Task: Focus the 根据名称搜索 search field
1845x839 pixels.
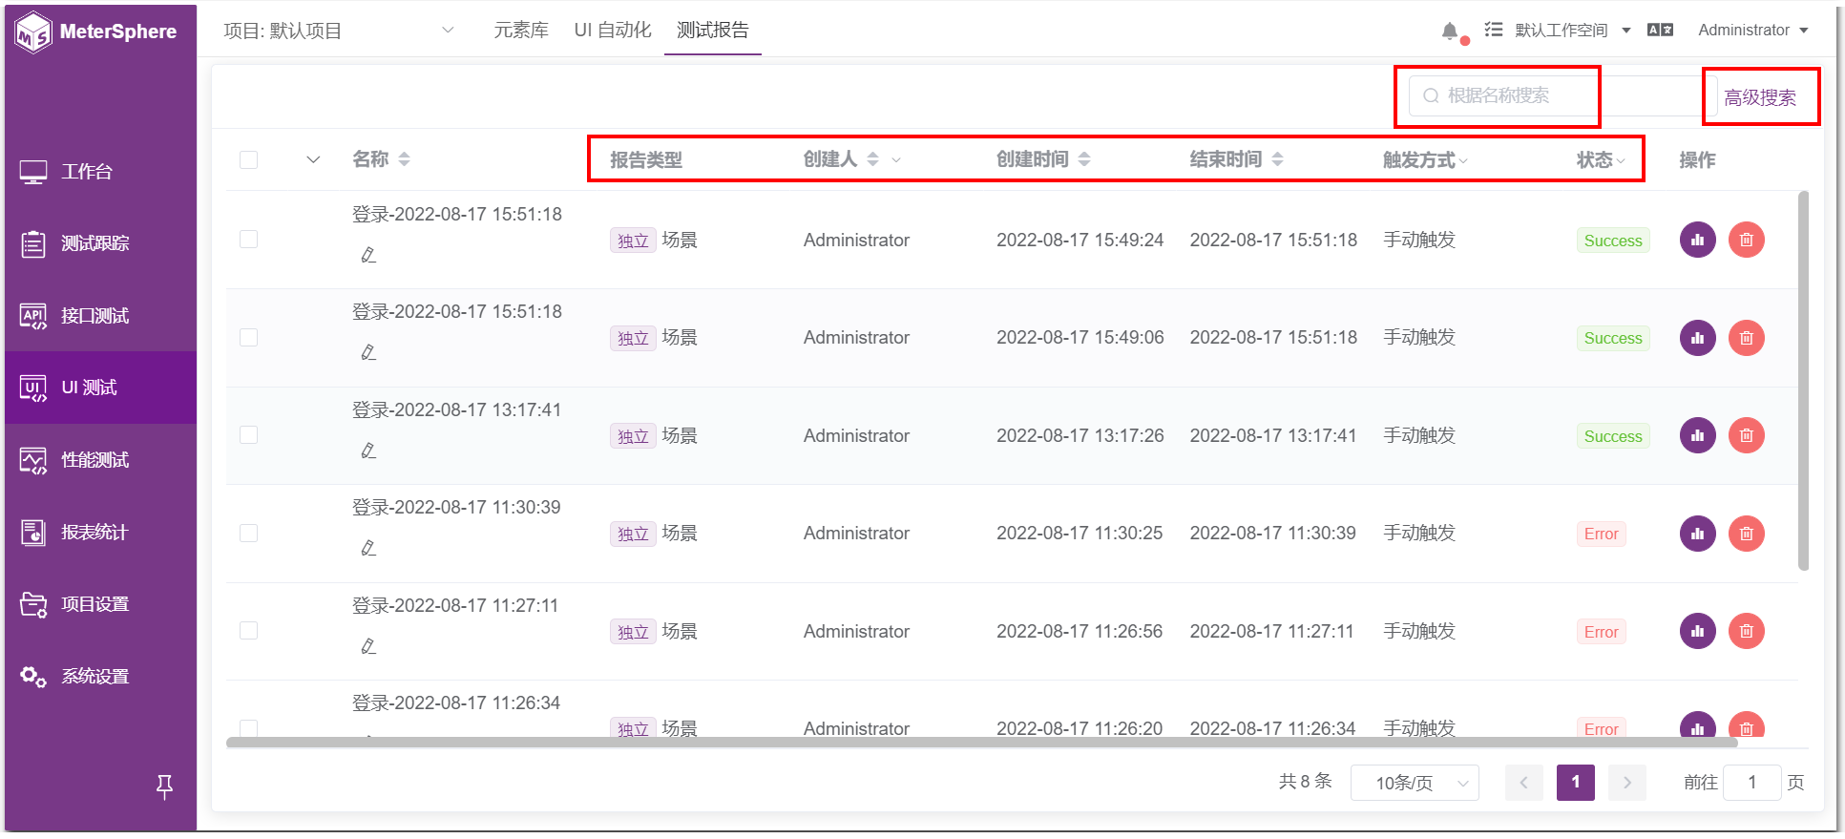Action: click(x=1563, y=95)
